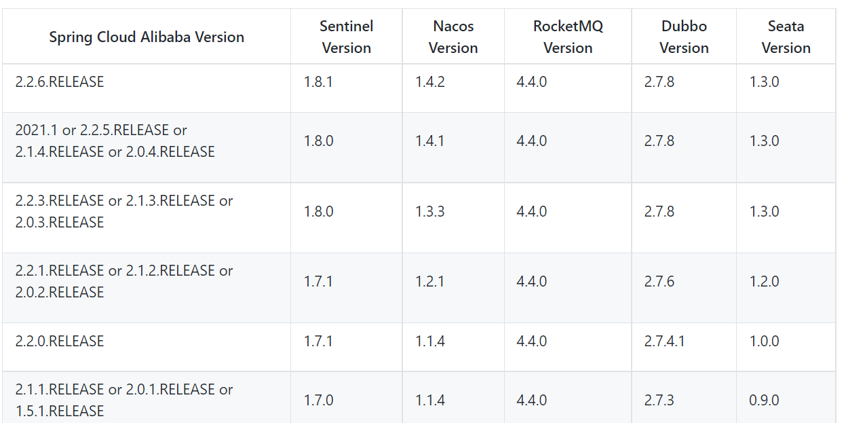Select Seata version 0.9.0 cell
This screenshot has height=423, width=846.
click(764, 400)
